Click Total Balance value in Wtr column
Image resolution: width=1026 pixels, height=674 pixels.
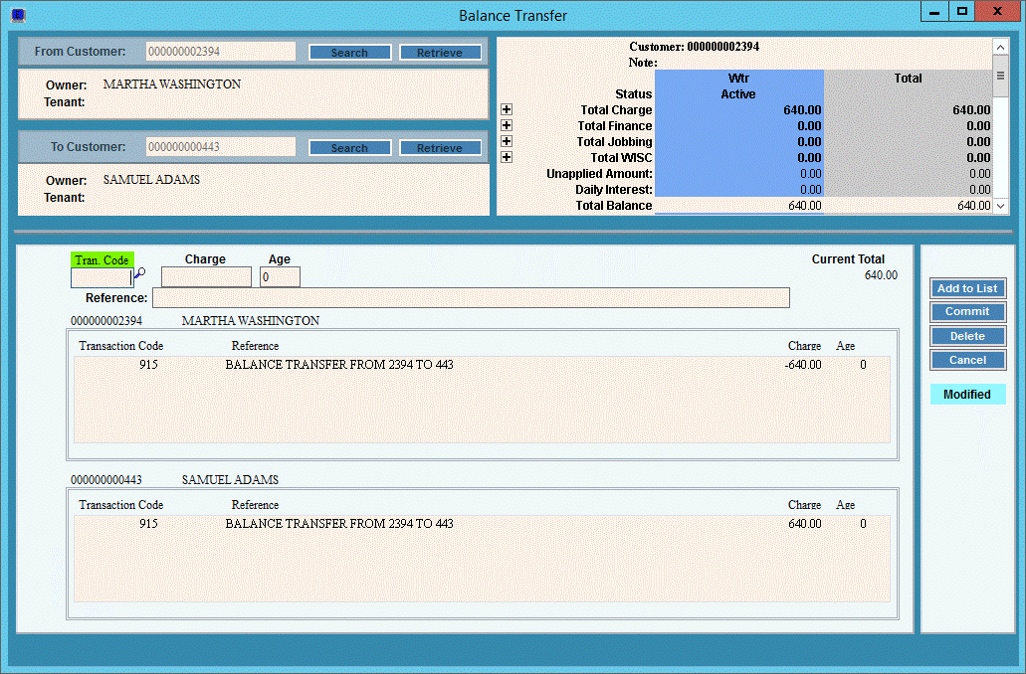click(805, 205)
